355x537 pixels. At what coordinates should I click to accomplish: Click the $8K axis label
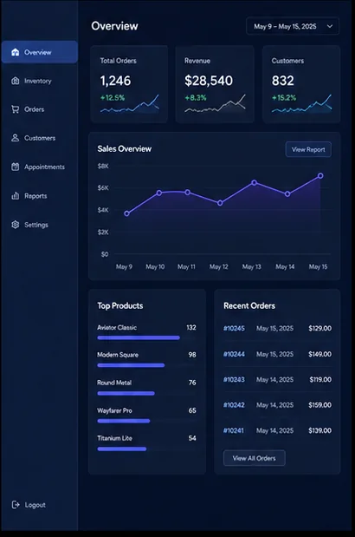coord(103,166)
